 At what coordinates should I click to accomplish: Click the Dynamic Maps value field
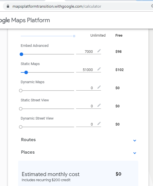pos(89,88)
